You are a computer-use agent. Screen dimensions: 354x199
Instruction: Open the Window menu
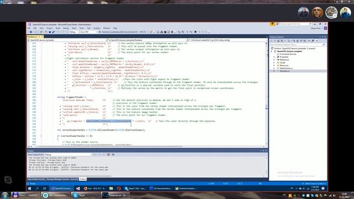point(107,28)
